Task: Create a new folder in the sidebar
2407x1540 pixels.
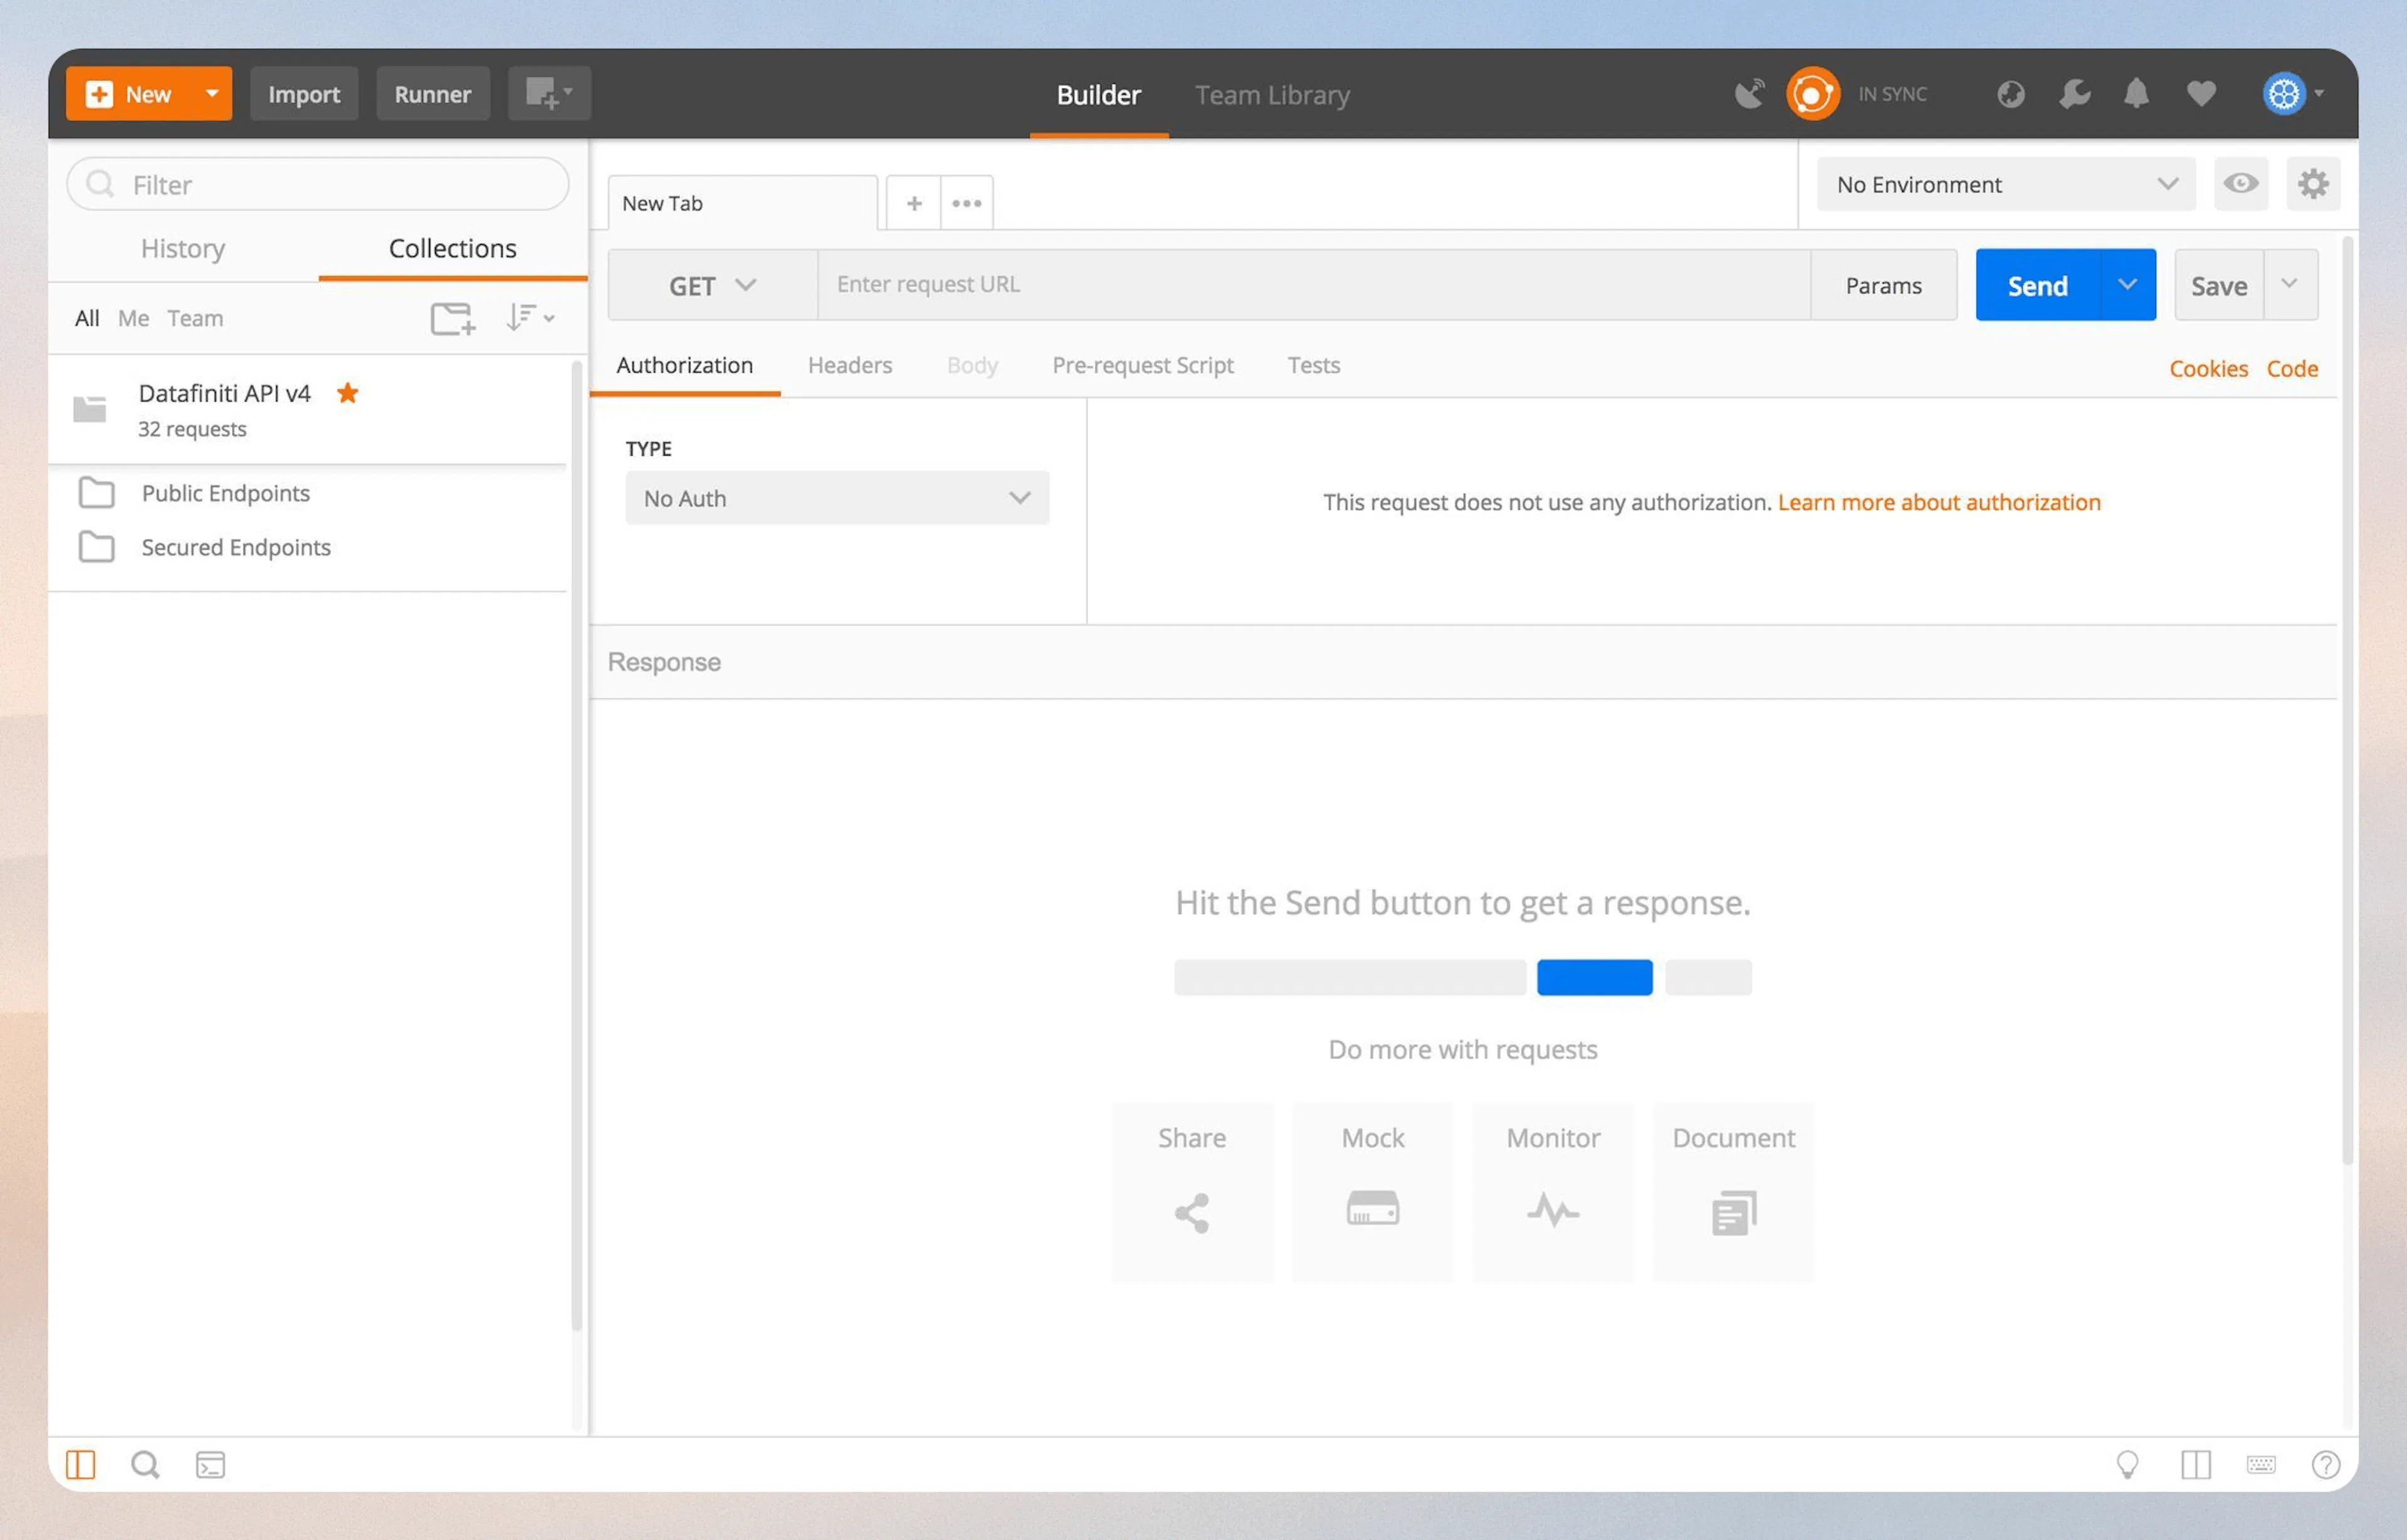Action: point(451,318)
